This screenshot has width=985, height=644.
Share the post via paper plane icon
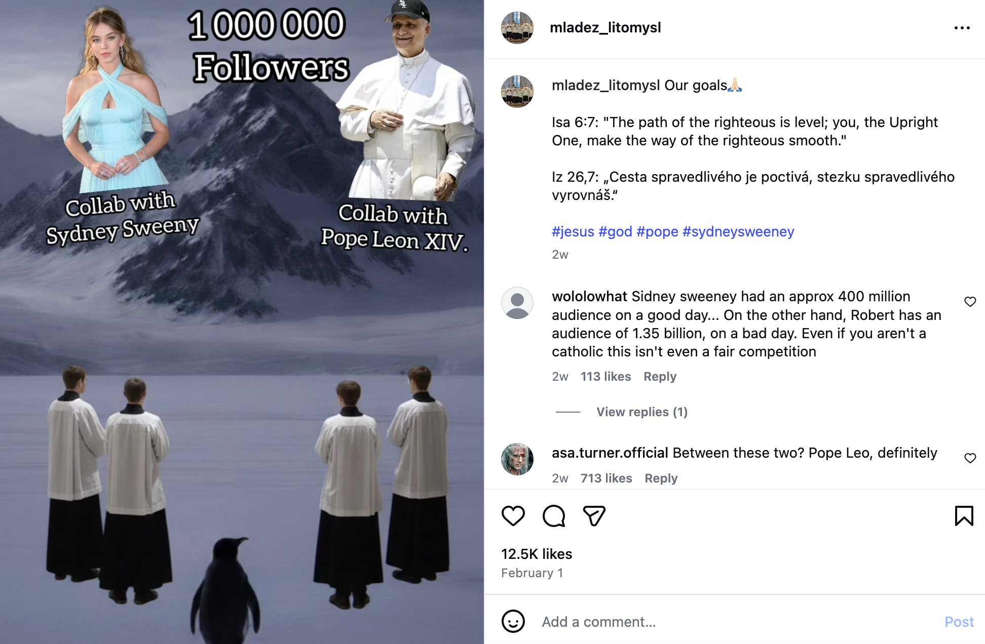[594, 516]
